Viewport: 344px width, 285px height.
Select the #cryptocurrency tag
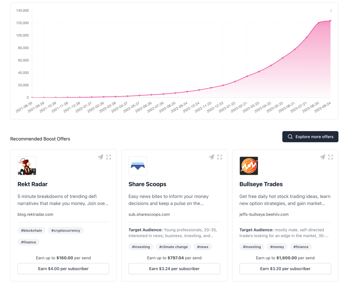coord(66,230)
